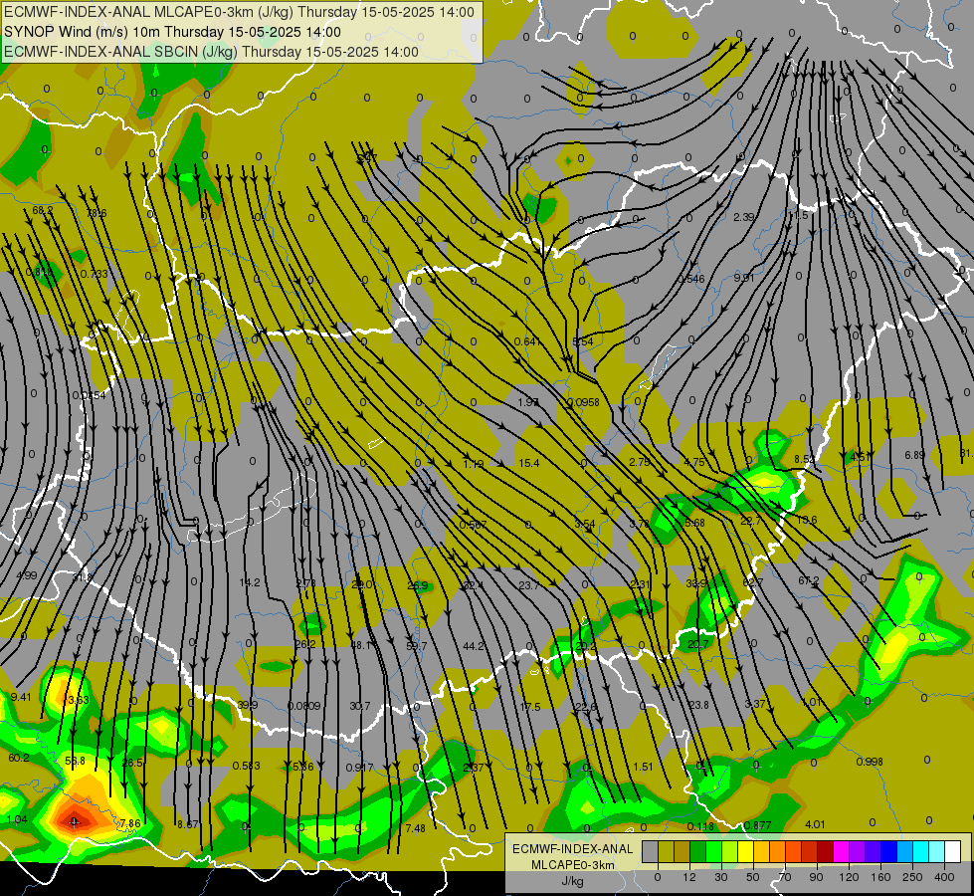Click the map value 15.4
974x896 pixels.
coord(528,463)
